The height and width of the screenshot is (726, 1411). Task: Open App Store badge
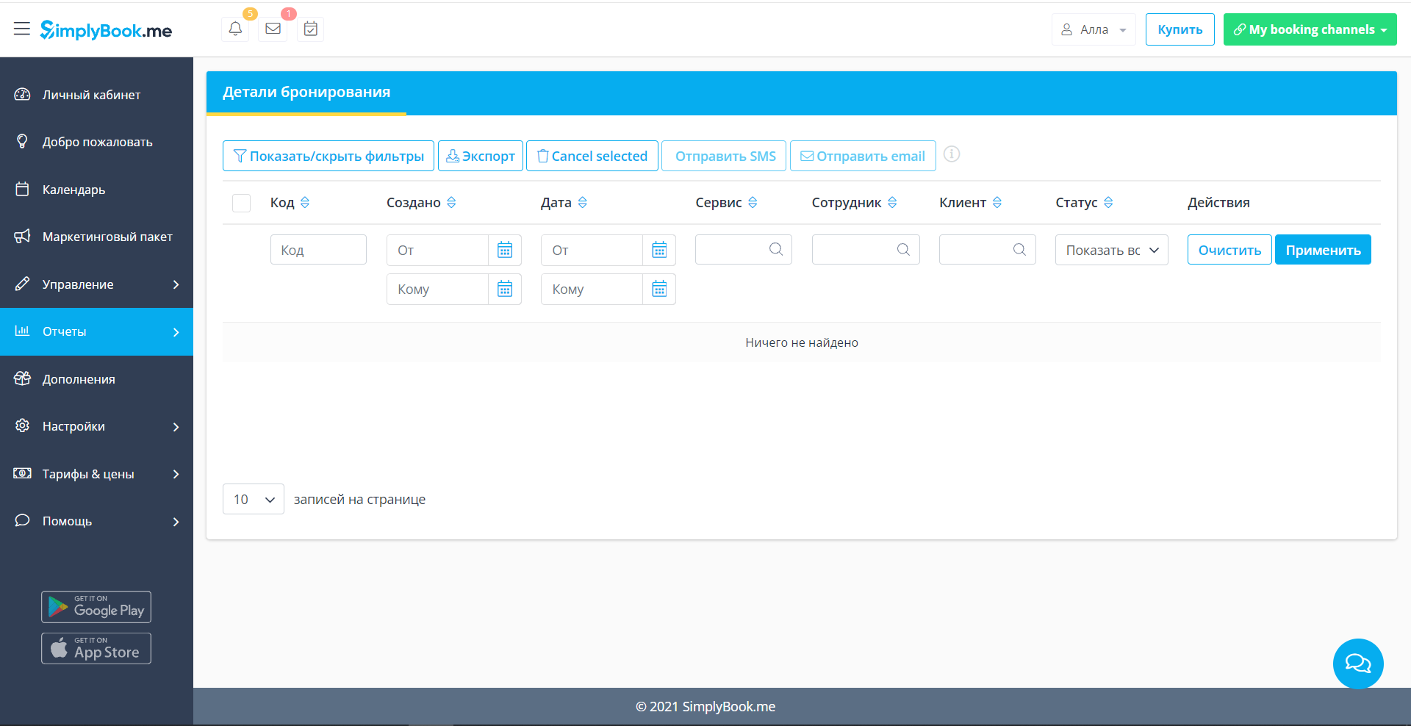pos(96,649)
